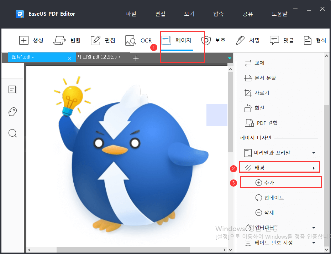Click document scroll down arrow
Image resolution: width=331 pixels, height=254 pixels.
coord(230,250)
